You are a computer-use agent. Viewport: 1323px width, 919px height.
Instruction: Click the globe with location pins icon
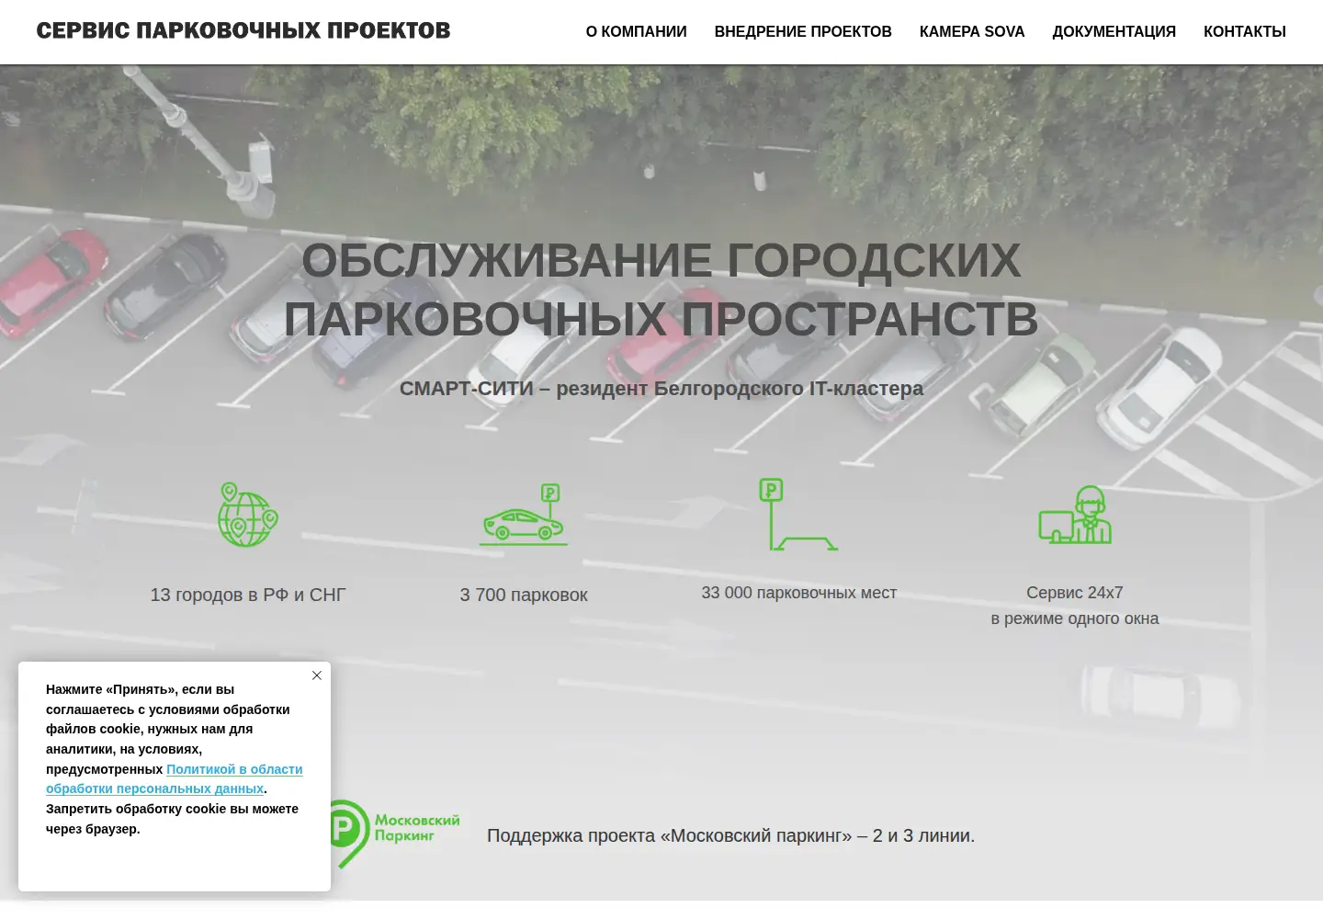[248, 515]
